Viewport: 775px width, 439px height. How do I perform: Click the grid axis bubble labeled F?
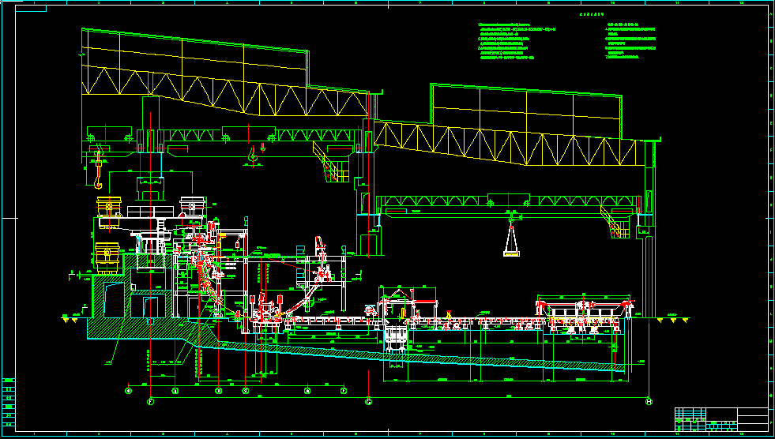pos(150,402)
